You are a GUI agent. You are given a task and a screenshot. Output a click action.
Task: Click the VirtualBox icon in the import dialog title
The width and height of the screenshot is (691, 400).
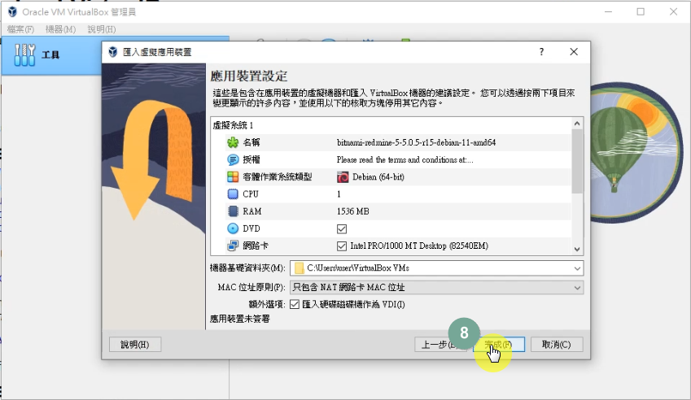(113, 52)
